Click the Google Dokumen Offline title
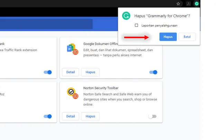This screenshot has width=216, height=140. (101, 44)
